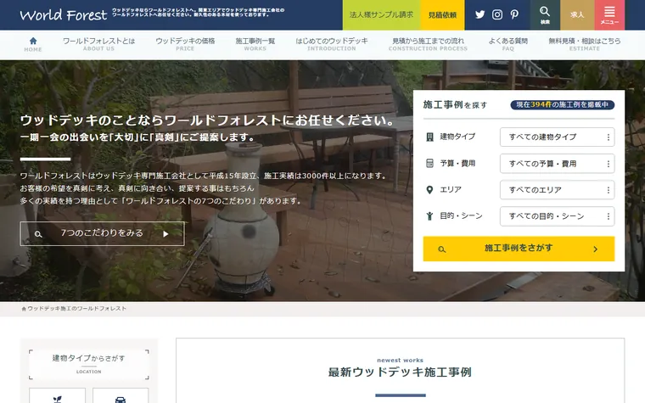645x403 pixels.
Task: Open 施工事例一覧 WORKS menu
Action: (255, 44)
